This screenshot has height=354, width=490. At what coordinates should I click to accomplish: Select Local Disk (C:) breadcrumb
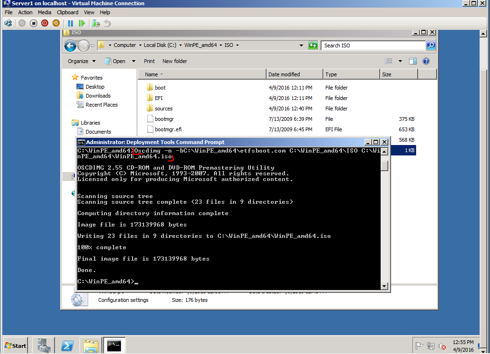pyautogui.click(x=160, y=45)
